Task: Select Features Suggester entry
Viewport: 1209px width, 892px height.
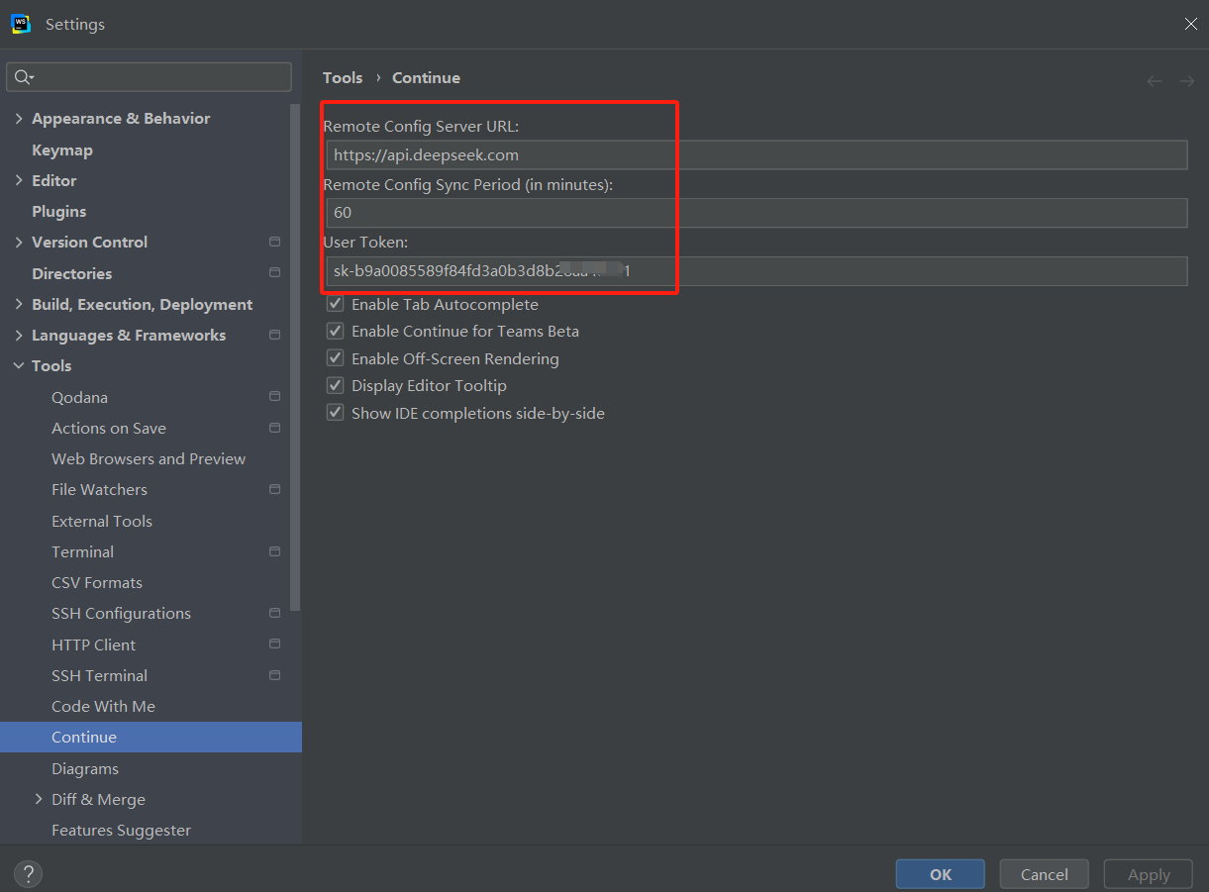Action: tap(121, 830)
